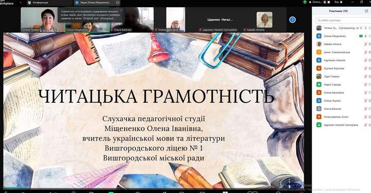Pause the recording in the top bar
The height and width of the screenshot is (193, 371).
coord(325,2)
